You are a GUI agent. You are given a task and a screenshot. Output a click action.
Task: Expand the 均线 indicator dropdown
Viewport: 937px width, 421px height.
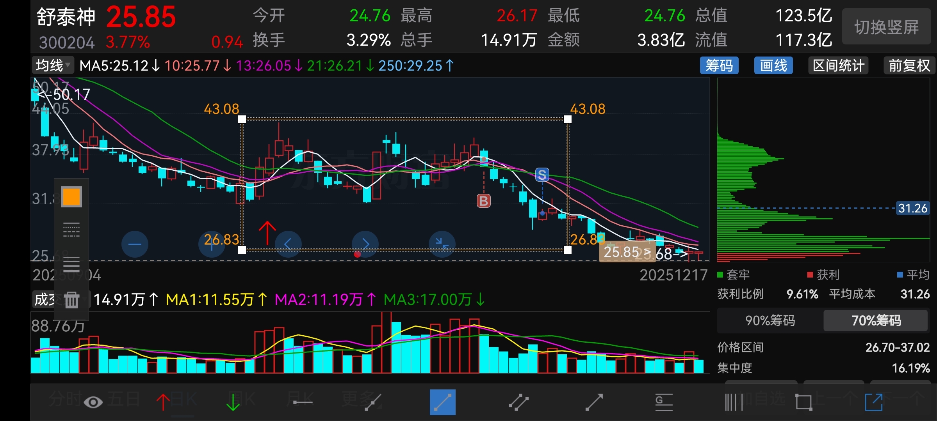(53, 65)
